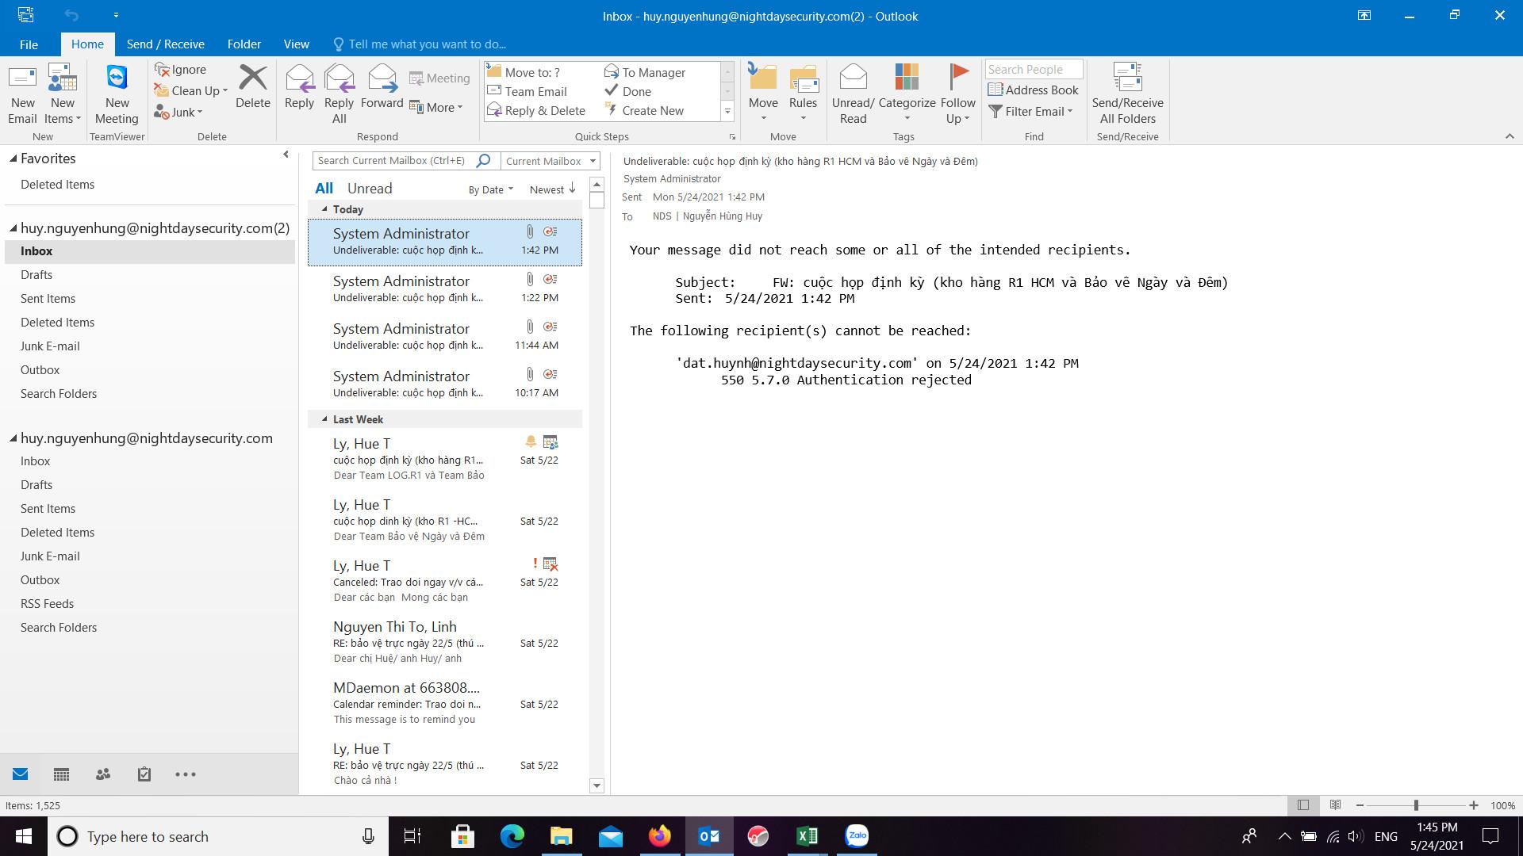This screenshot has width=1523, height=856.
Task: Click the Meeting respond icon
Action: coord(439,78)
